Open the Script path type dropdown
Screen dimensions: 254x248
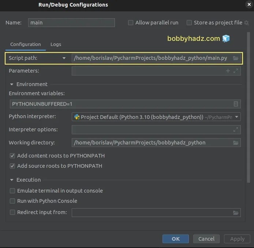coord(64,58)
